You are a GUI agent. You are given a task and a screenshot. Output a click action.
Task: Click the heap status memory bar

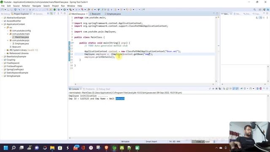click(202, 141)
